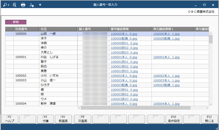Open the link 100003配偶_1.jpg
The height and width of the screenshot is (130, 219).
(x=166, y=85)
